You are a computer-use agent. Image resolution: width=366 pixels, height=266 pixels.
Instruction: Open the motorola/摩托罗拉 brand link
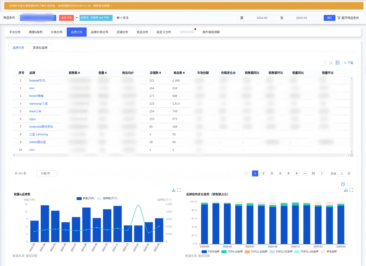[41, 127]
